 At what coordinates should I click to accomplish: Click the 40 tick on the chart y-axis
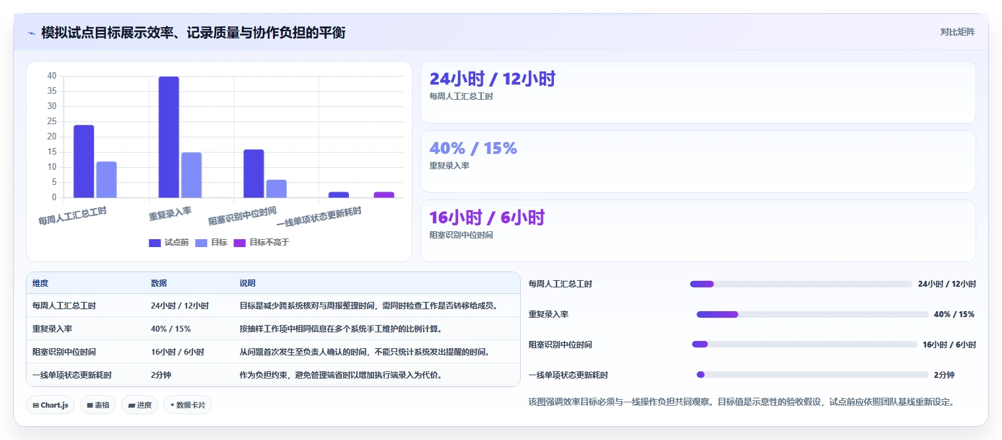click(x=52, y=76)
